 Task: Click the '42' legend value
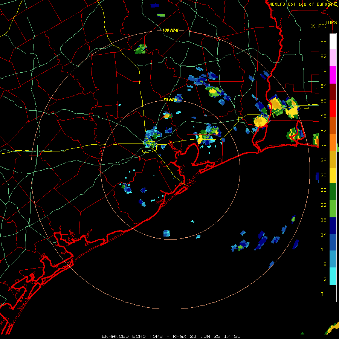tap(324, 131)
